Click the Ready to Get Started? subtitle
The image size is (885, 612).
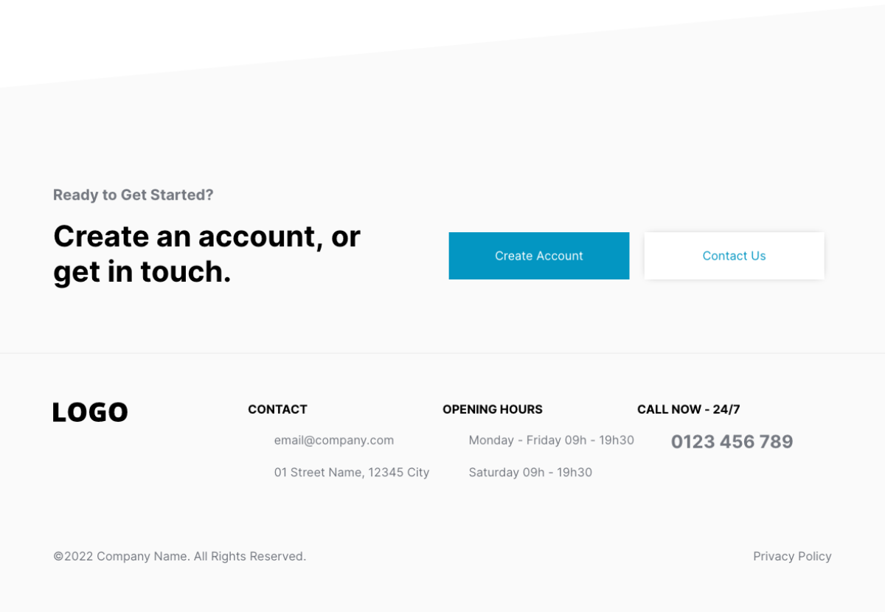point(133,195)
